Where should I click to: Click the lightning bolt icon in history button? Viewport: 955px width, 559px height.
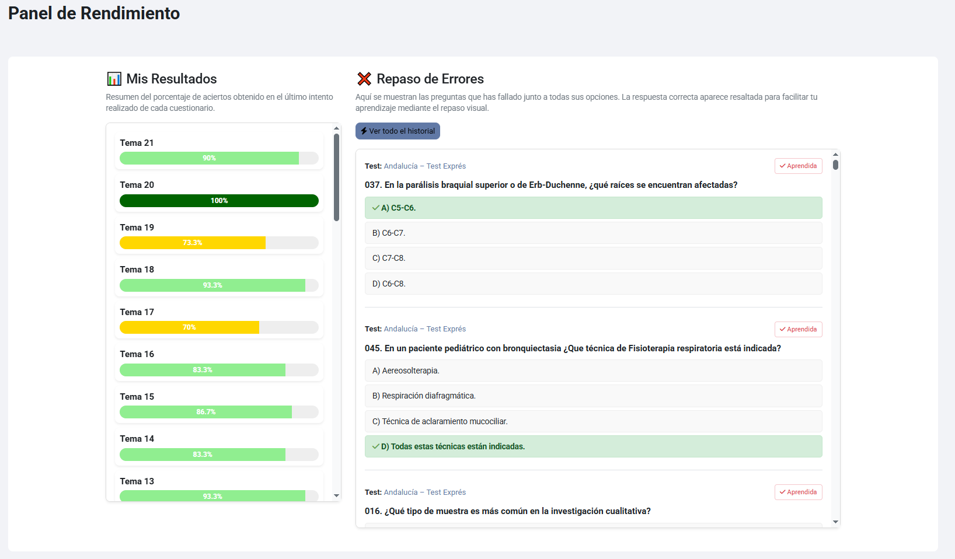click(x=364, y=131)
